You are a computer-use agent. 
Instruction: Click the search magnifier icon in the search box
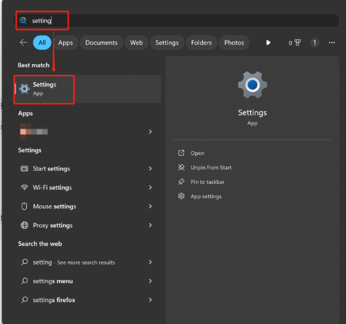click(23, 21)
